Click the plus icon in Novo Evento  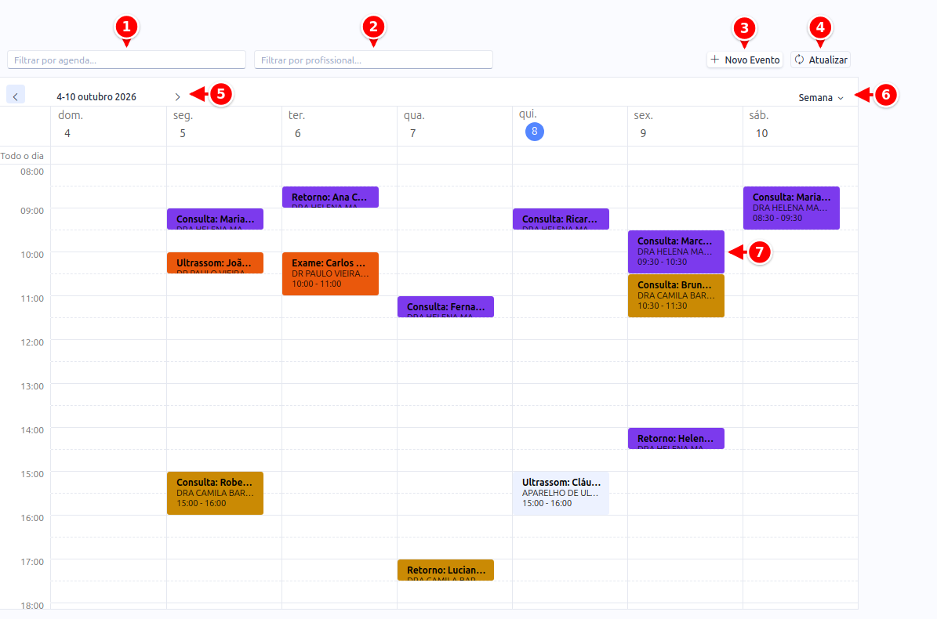click(714, 59)
